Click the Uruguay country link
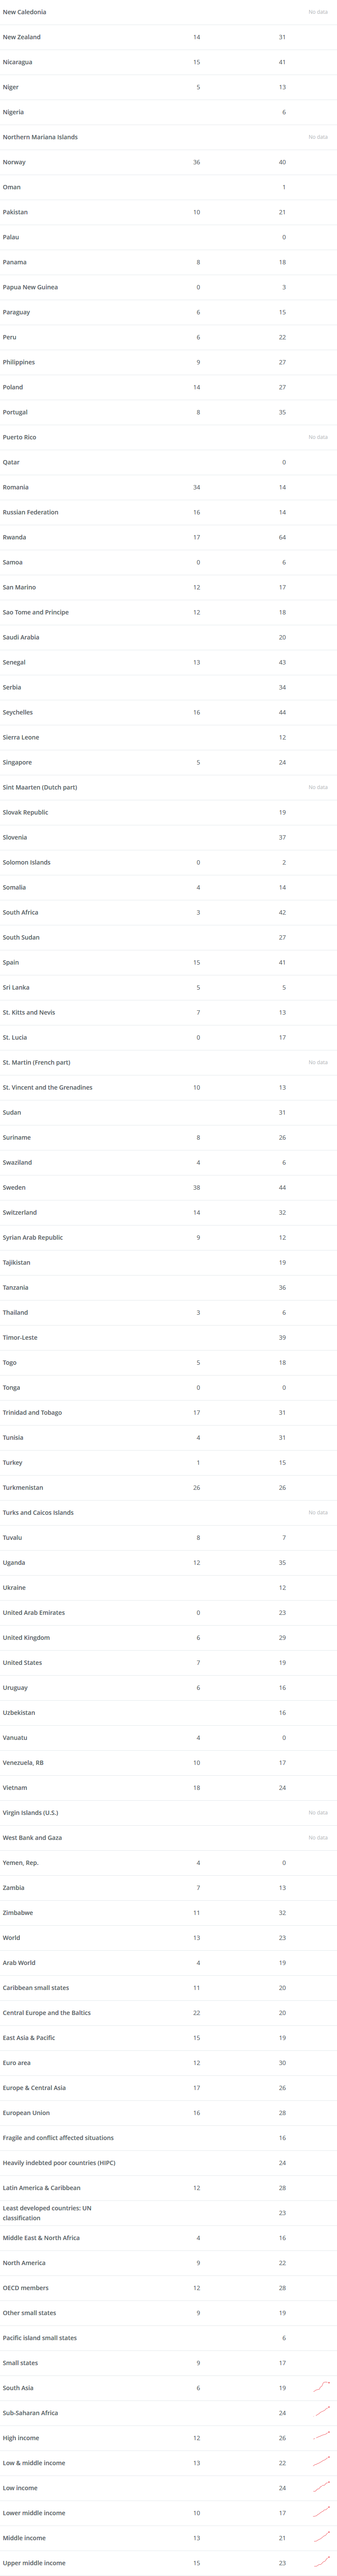This screenshot has height=2576, width=337. click(x=15, y=1687)
